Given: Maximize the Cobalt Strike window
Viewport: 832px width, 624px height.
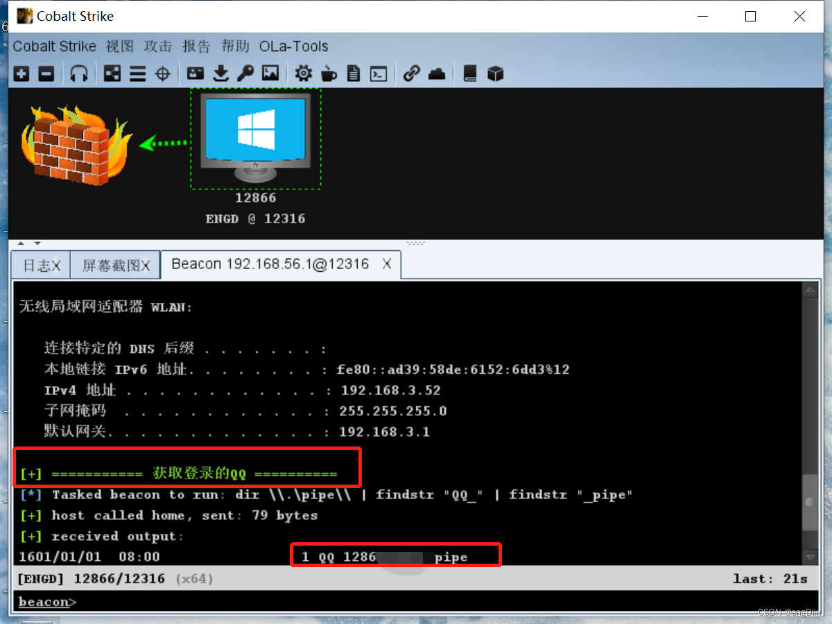Looking at the screenshot, I should pyautogui.click(x=750, y=17).
